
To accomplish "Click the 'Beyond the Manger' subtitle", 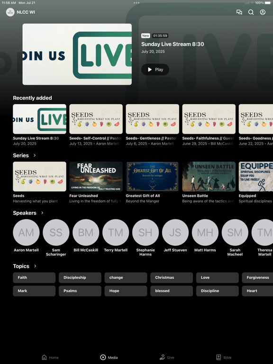I will [x=143, y=201].
